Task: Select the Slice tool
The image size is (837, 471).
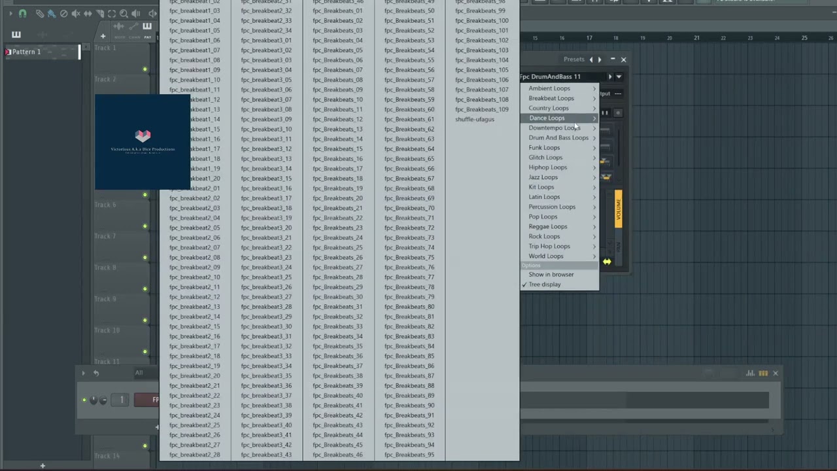Action: click(100, 13)
